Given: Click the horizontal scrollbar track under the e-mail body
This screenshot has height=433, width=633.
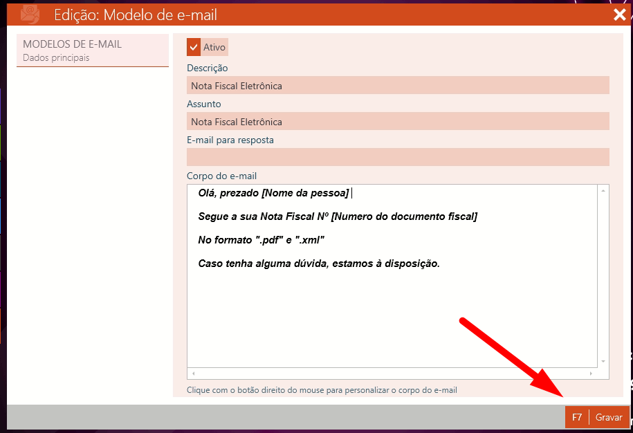Looking at the screenshot, I should tap(391, 374).
